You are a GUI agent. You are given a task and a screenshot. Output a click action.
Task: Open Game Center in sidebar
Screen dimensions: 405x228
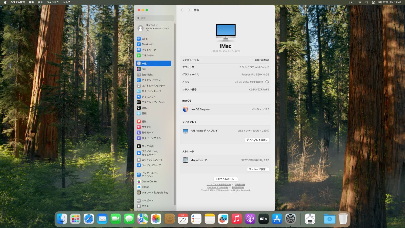tap(153, 181)
